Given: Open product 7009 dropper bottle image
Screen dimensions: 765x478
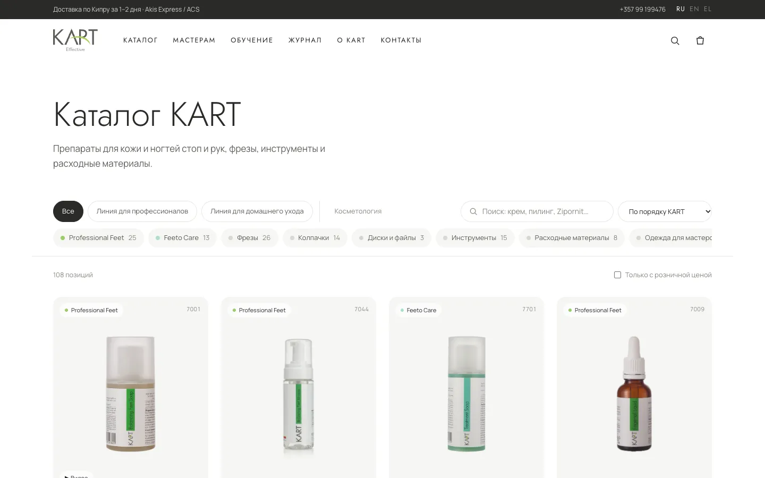Looking at the screenshot, I should pos(634,394).
